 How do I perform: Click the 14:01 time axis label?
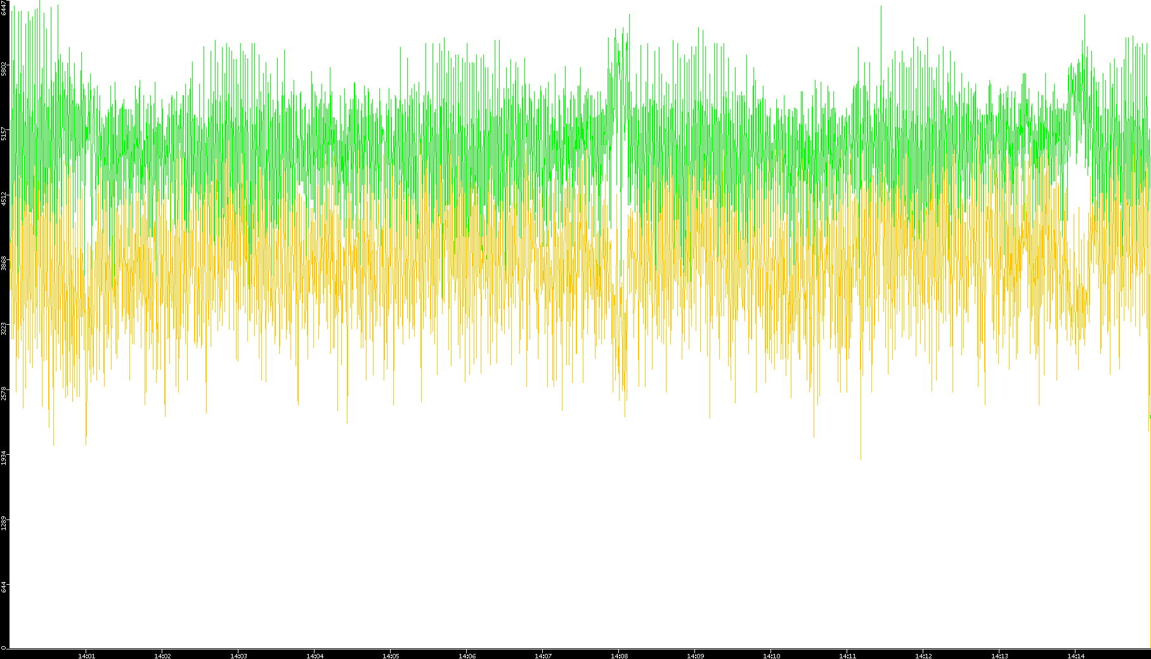[86, 655]
